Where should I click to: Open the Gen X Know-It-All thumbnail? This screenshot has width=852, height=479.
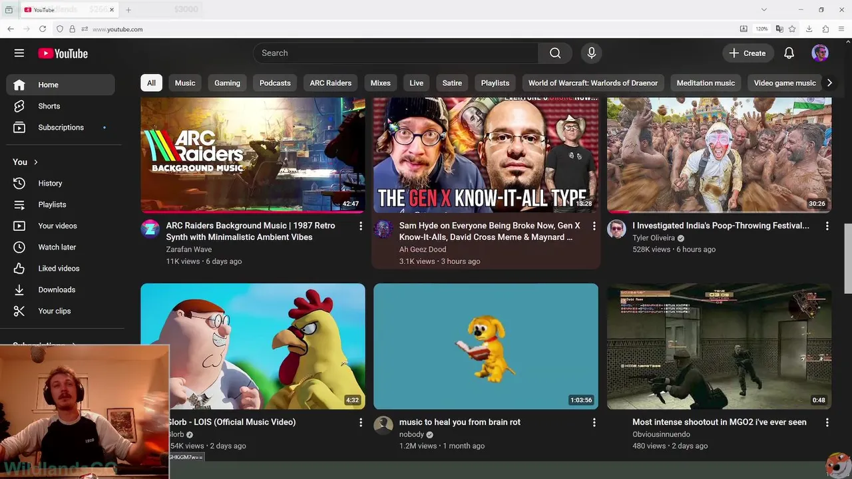486,155
